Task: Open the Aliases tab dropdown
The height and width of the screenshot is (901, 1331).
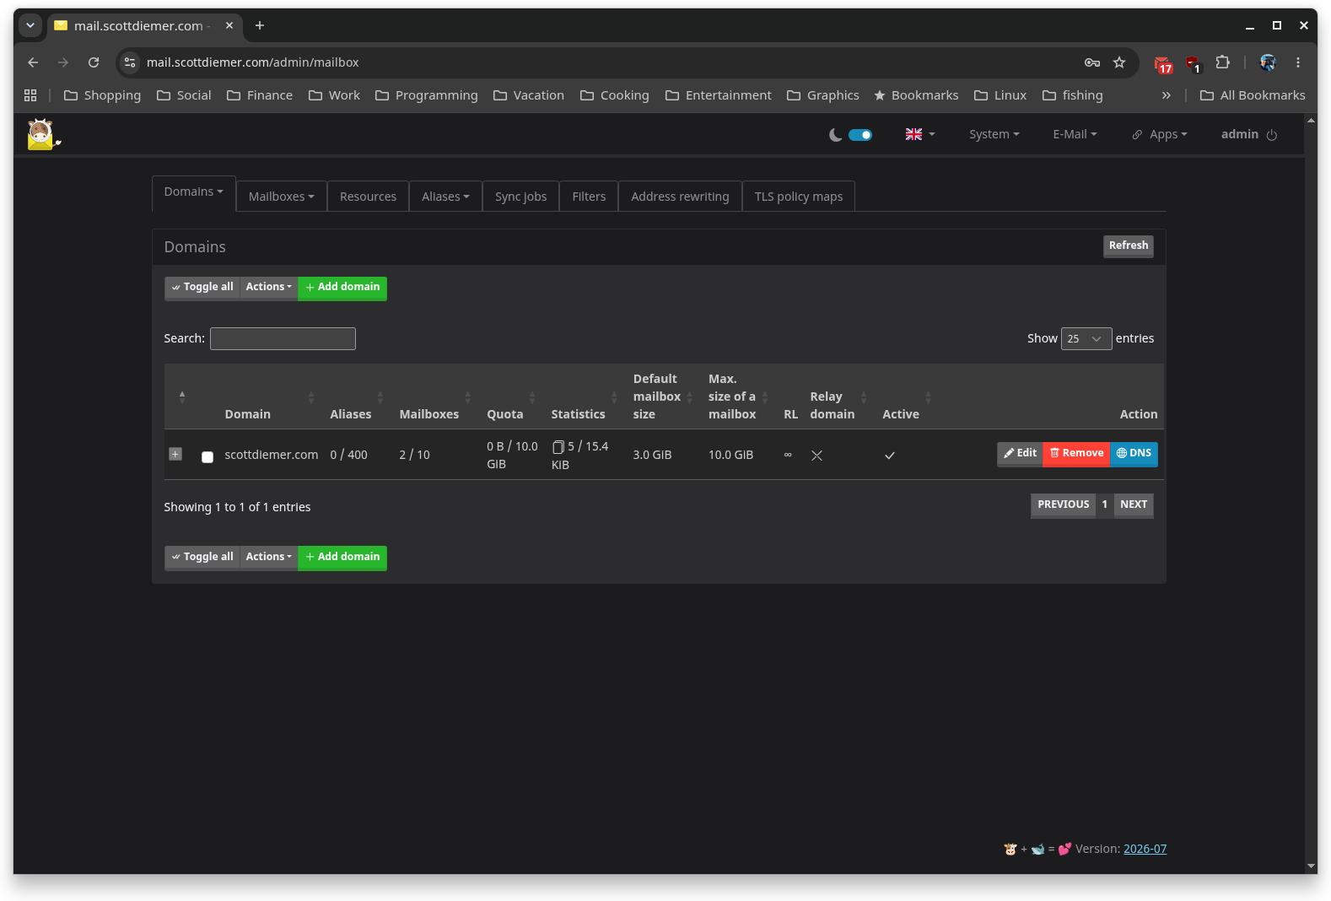Action: 445,197
